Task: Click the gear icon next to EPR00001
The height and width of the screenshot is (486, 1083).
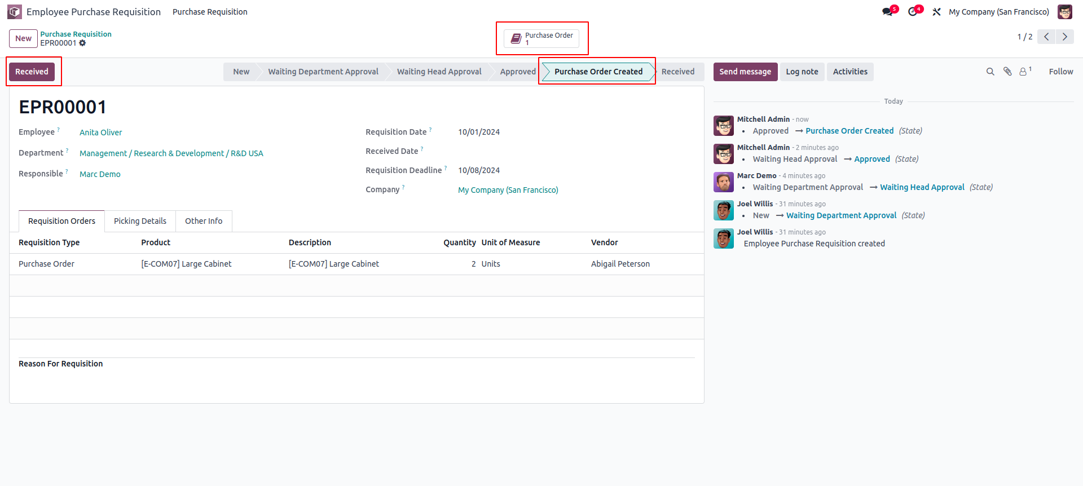Action: (82, 43)
